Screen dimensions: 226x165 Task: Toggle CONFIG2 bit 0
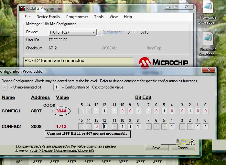206,127
